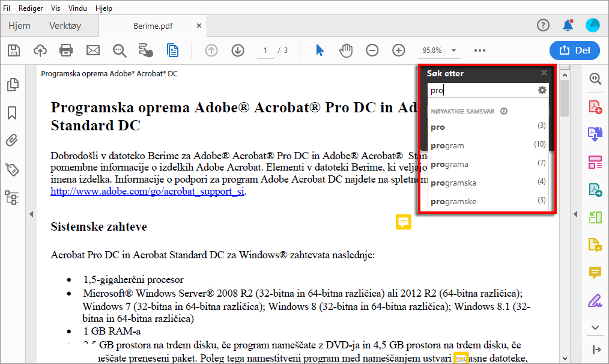Open the teal document-with-arrow tool
This screenshot has width=609, height=364.
595,190
